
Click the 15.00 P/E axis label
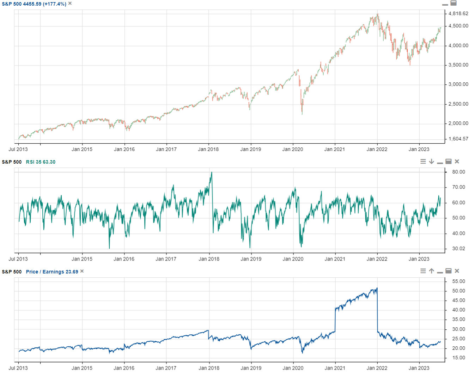459,358
